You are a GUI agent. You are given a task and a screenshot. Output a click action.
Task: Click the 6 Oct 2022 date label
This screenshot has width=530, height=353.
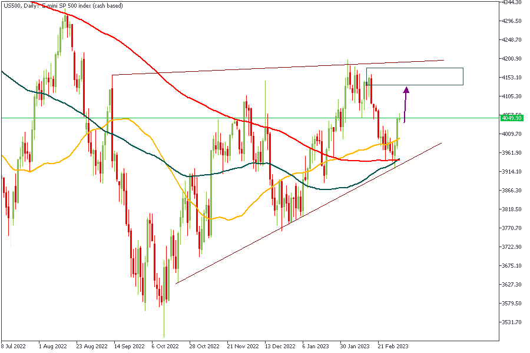pos(165,346)
